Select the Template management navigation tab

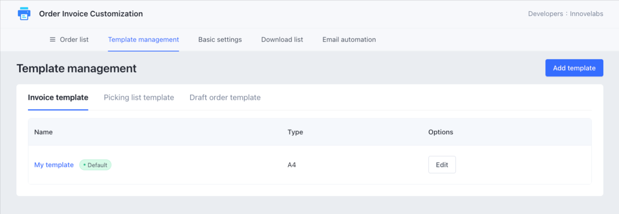[143, 39]
